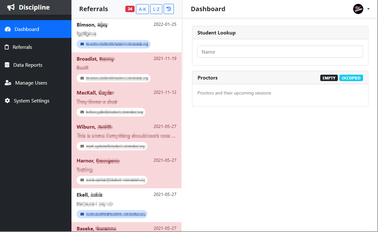Click the Broadist email address pill
The image size is (378, 232).
pos(114,78)
